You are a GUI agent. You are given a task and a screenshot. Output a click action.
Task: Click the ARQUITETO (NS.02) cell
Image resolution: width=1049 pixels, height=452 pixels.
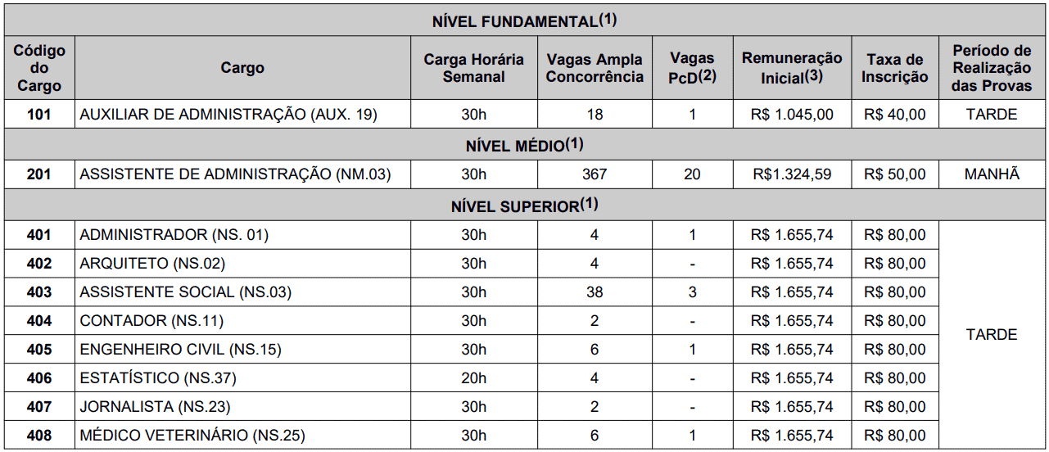point(242,264)
